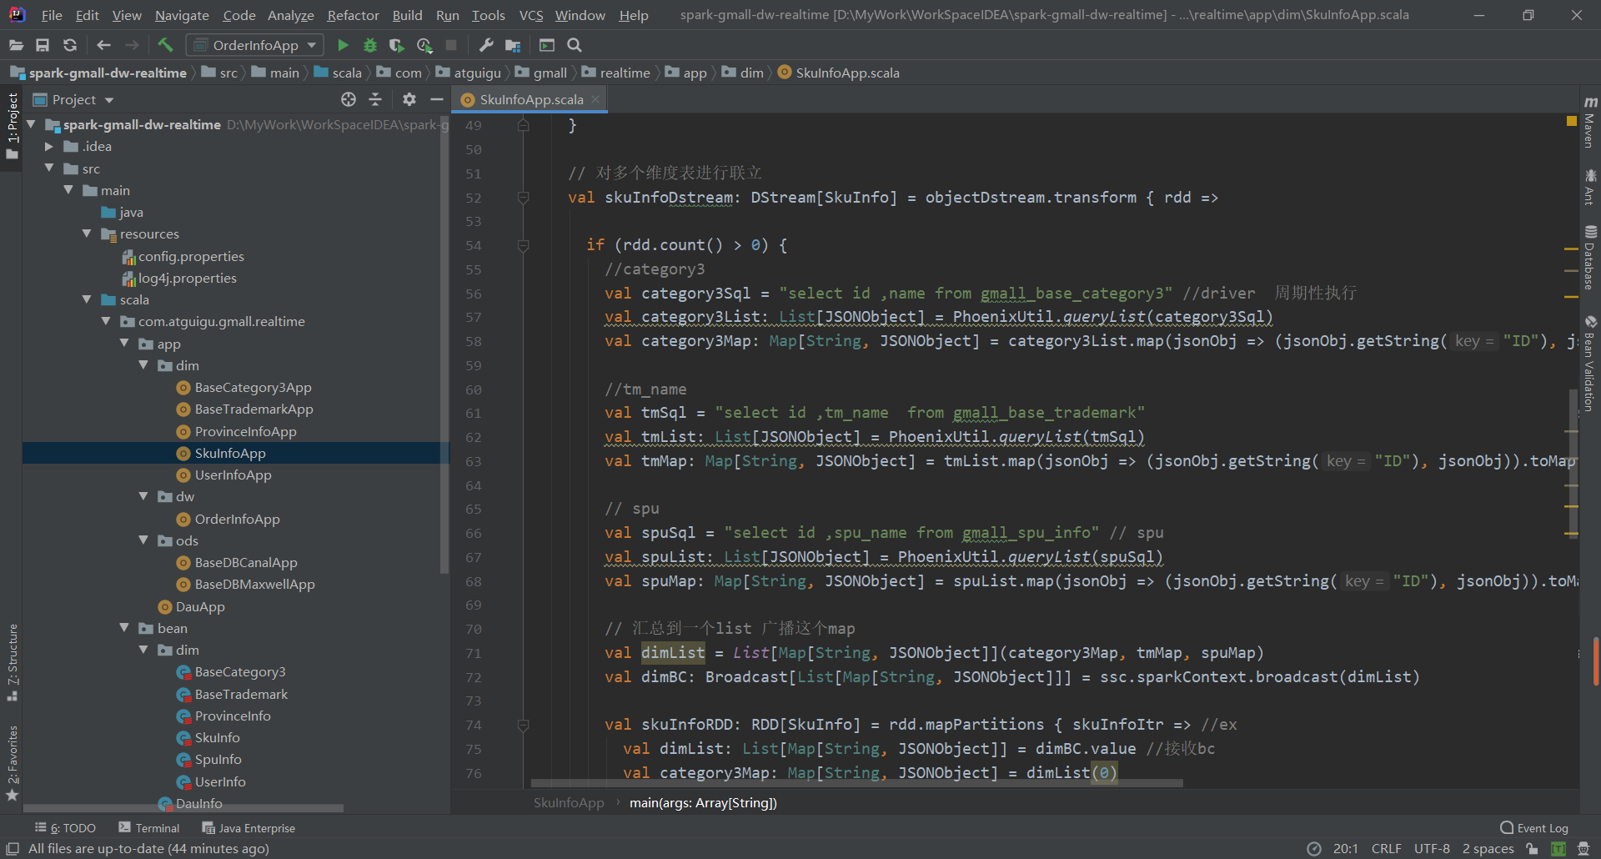
Task: Collapse the ods package
Action: click(x=143, y=540)
